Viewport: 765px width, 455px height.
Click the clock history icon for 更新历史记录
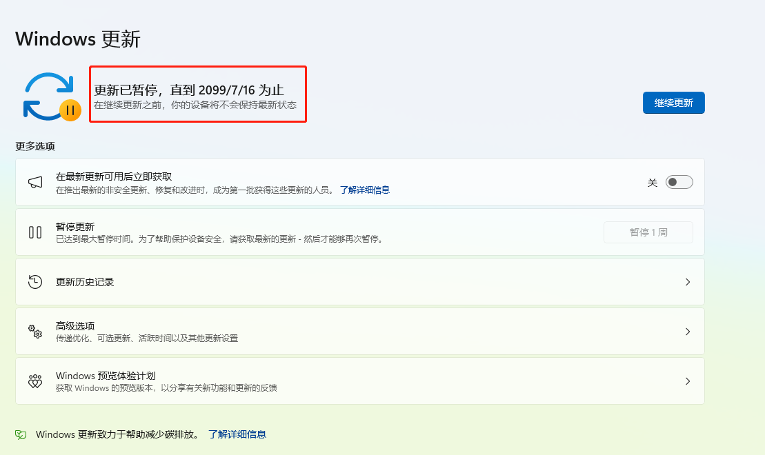click(35, 282)
